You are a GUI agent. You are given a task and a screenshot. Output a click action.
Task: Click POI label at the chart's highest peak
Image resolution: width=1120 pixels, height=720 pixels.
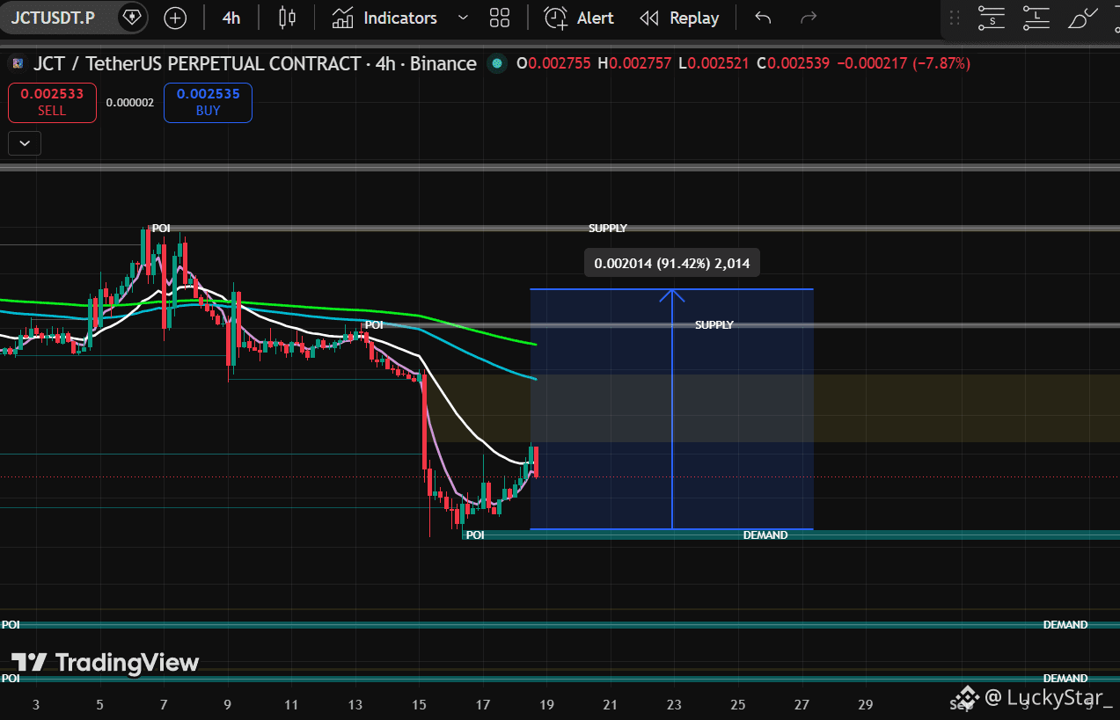click(161, 229)
